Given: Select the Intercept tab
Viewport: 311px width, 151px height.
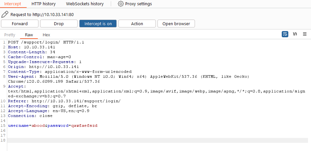Looking at the screenshot, I should pyautogui.click(x=13, y=4).
